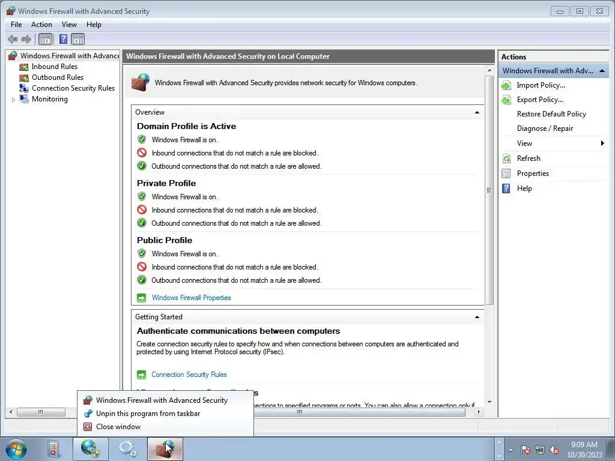Click the green arrow icon beside Windows Firewall Properties

(x=141, y=298)
